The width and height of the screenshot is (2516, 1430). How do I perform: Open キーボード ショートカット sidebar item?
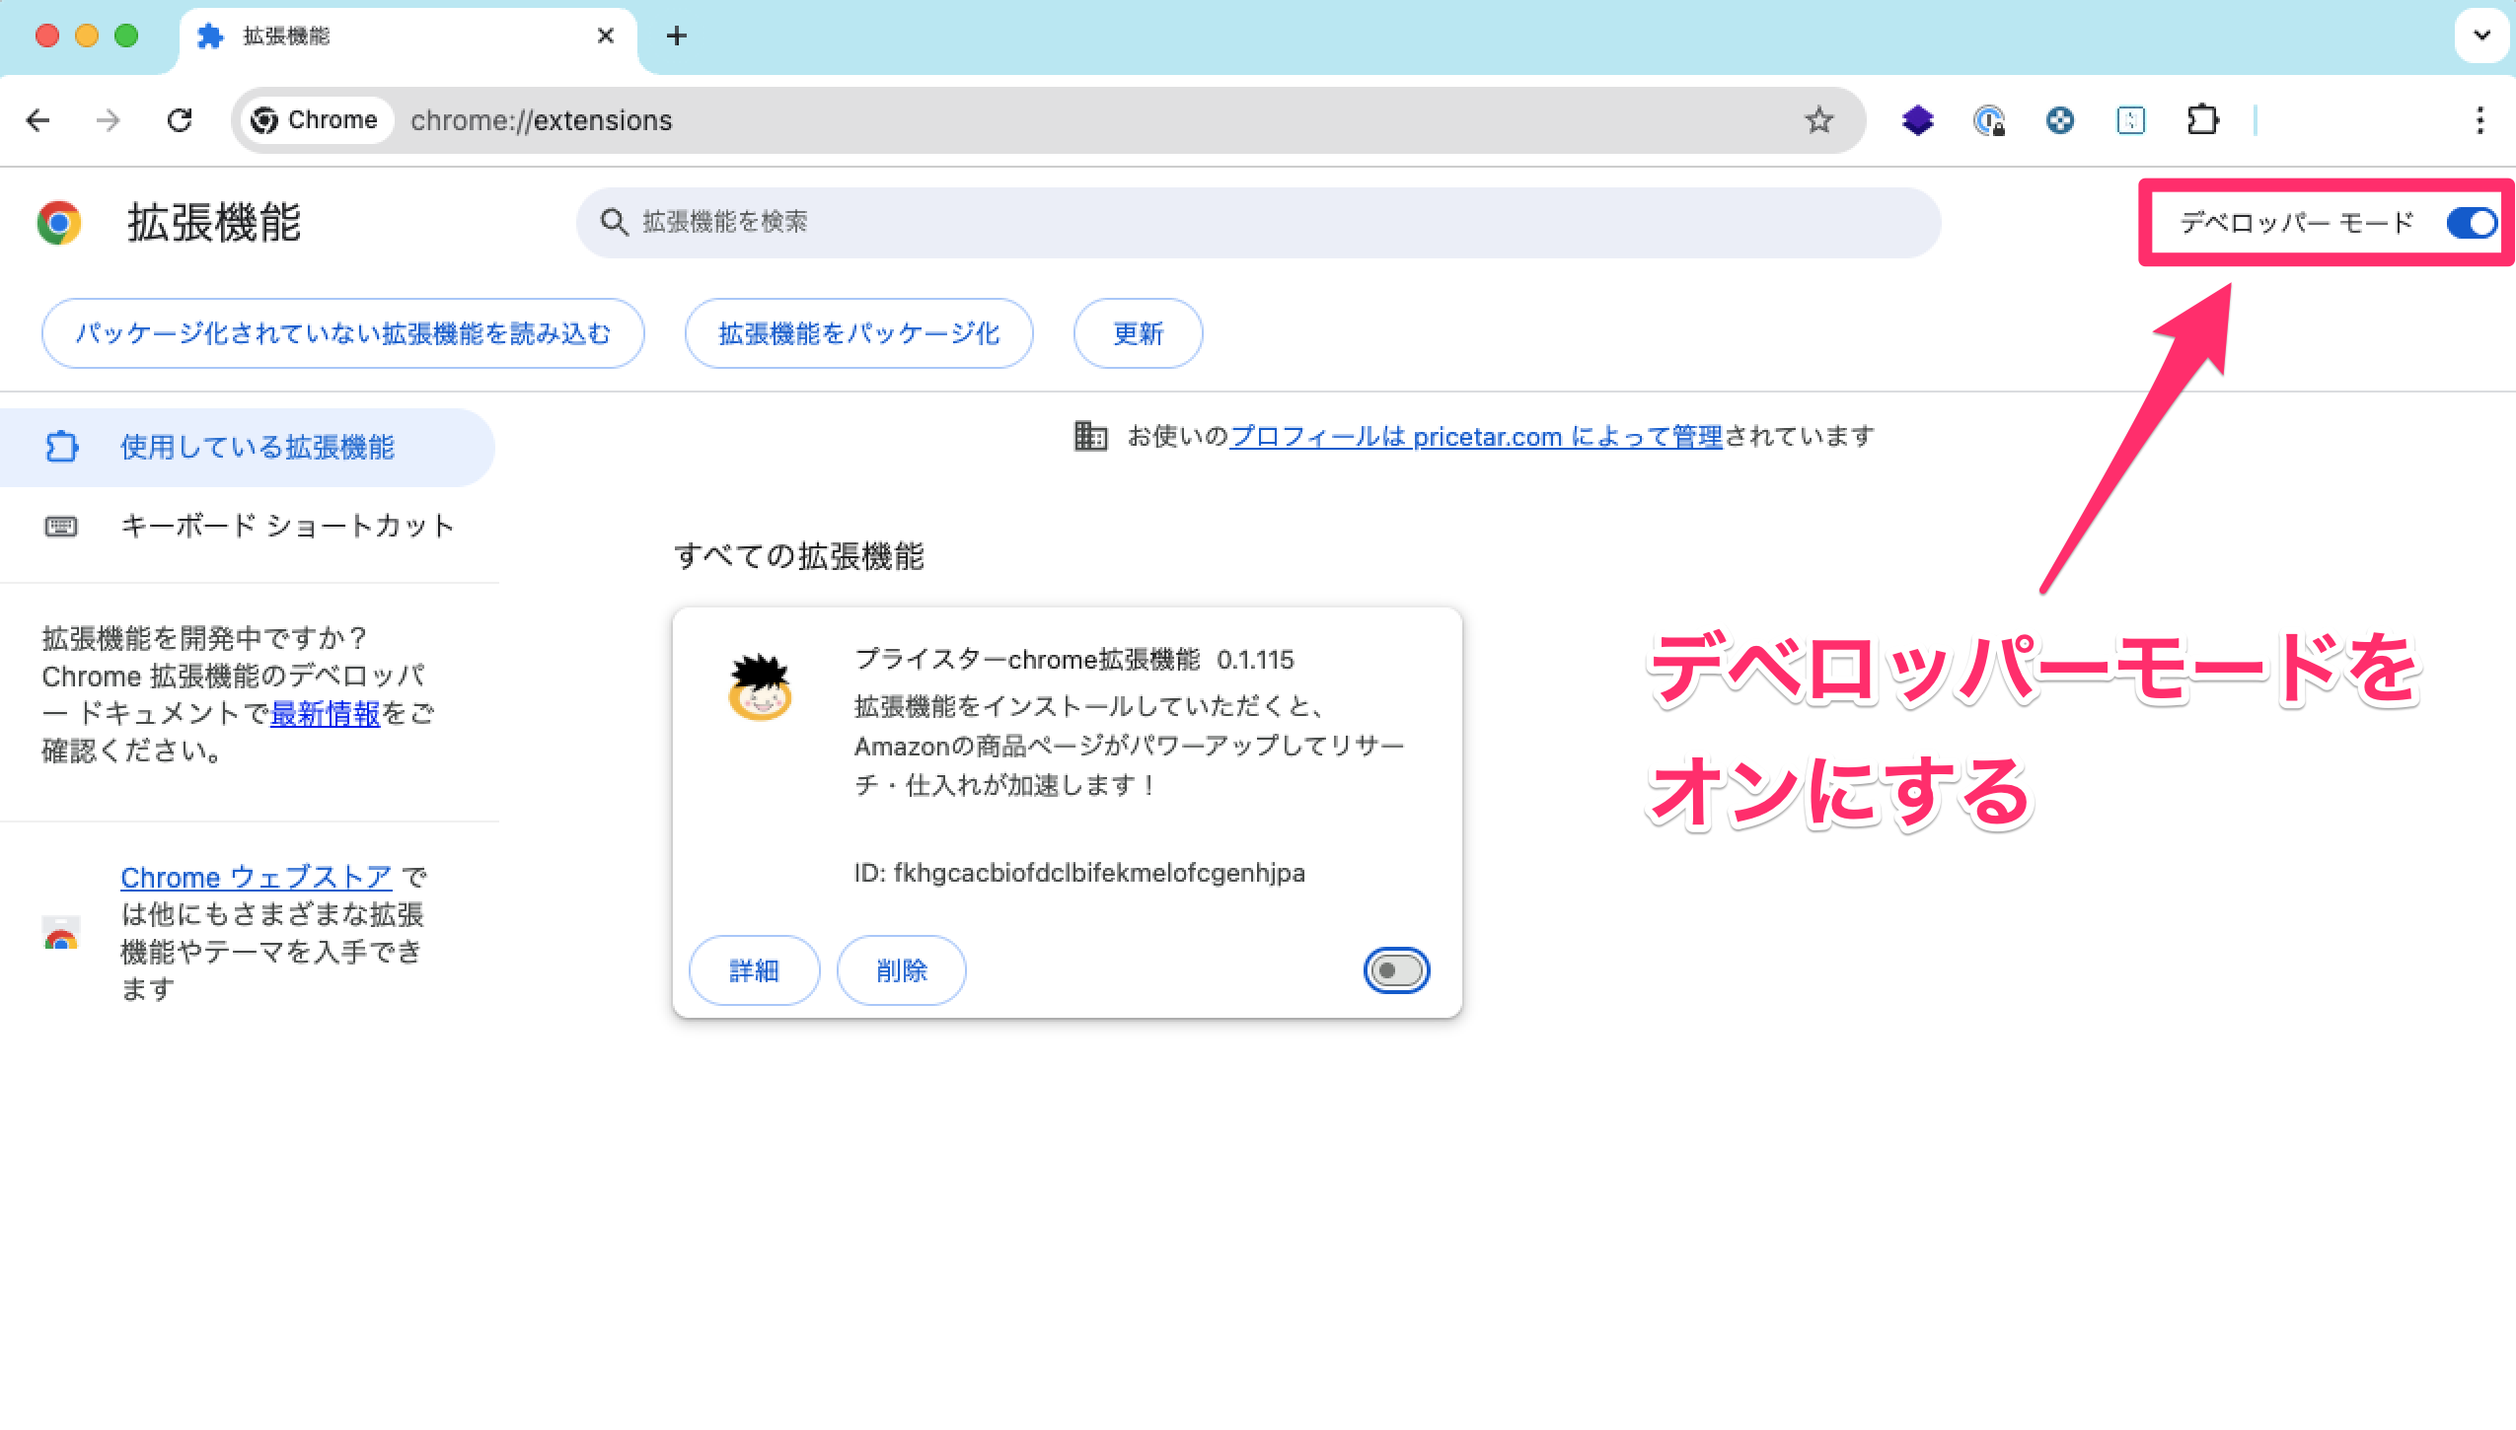(247, 526)
